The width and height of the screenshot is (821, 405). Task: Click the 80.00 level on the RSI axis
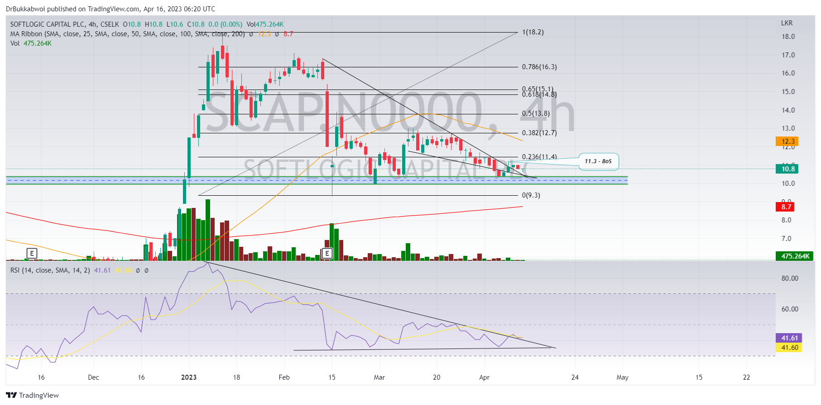(x=790, y=278)
